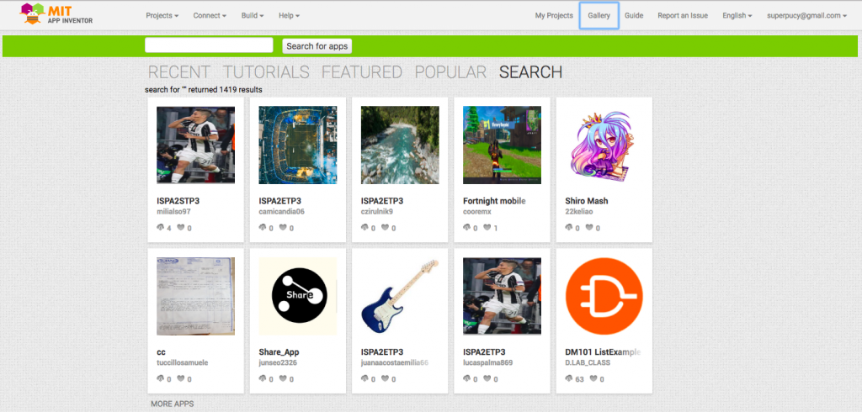Open the English language dropdown
Screen dimensions: 862x412
[x=737, y=15]
